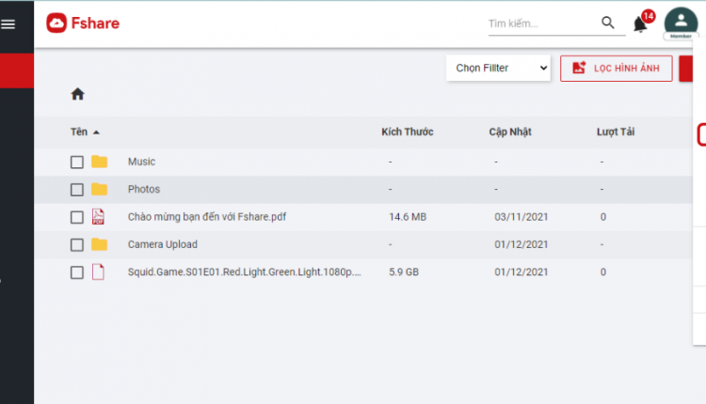Viewport: 706px width, 404px height.
Task: Check the Camera Upload row checkbox
Action: (77, 245)
